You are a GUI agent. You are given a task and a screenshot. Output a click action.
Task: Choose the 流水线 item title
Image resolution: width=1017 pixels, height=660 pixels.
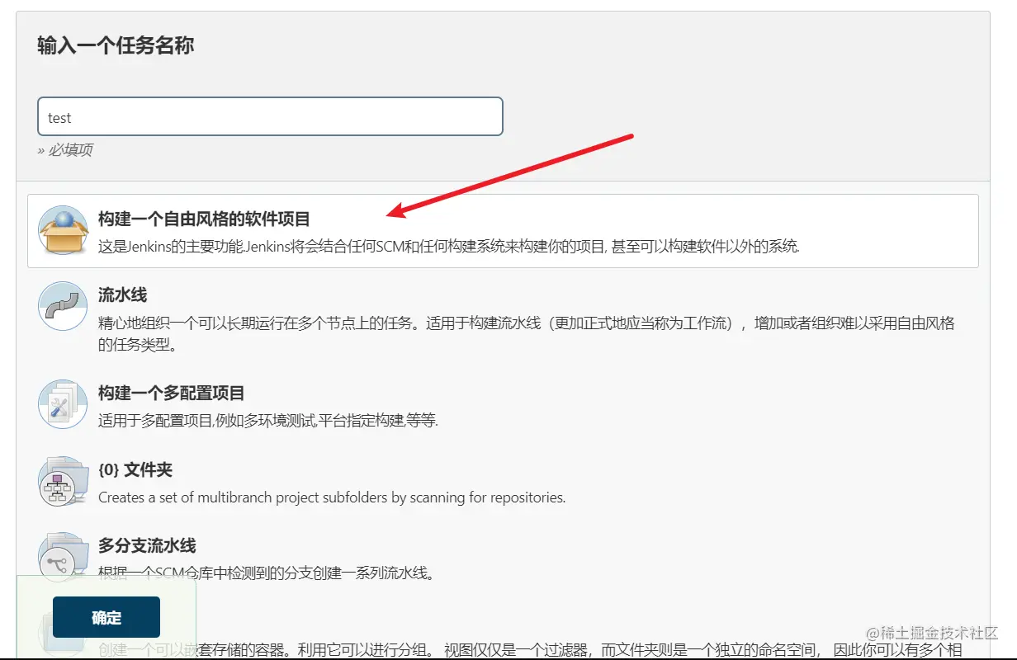pyautogui.click(x=122, y=295)
